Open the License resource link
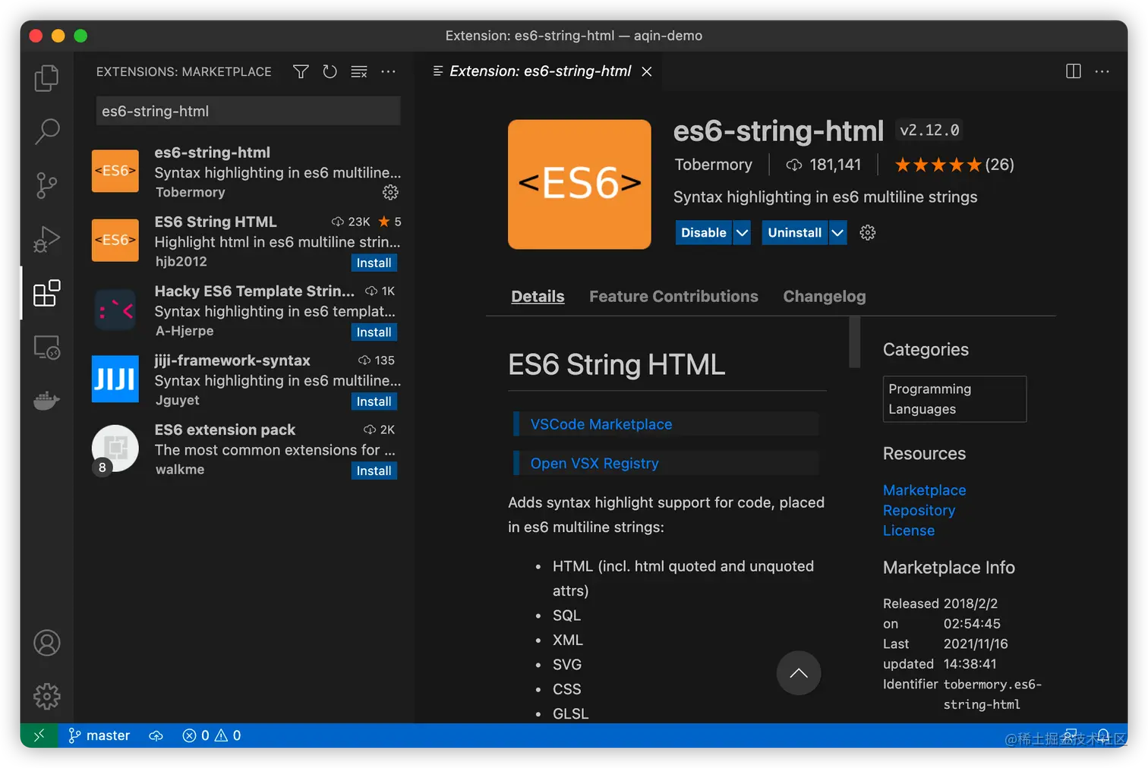Image resolution: width=1148 pixels, height=768 pixels. (909, 530)
